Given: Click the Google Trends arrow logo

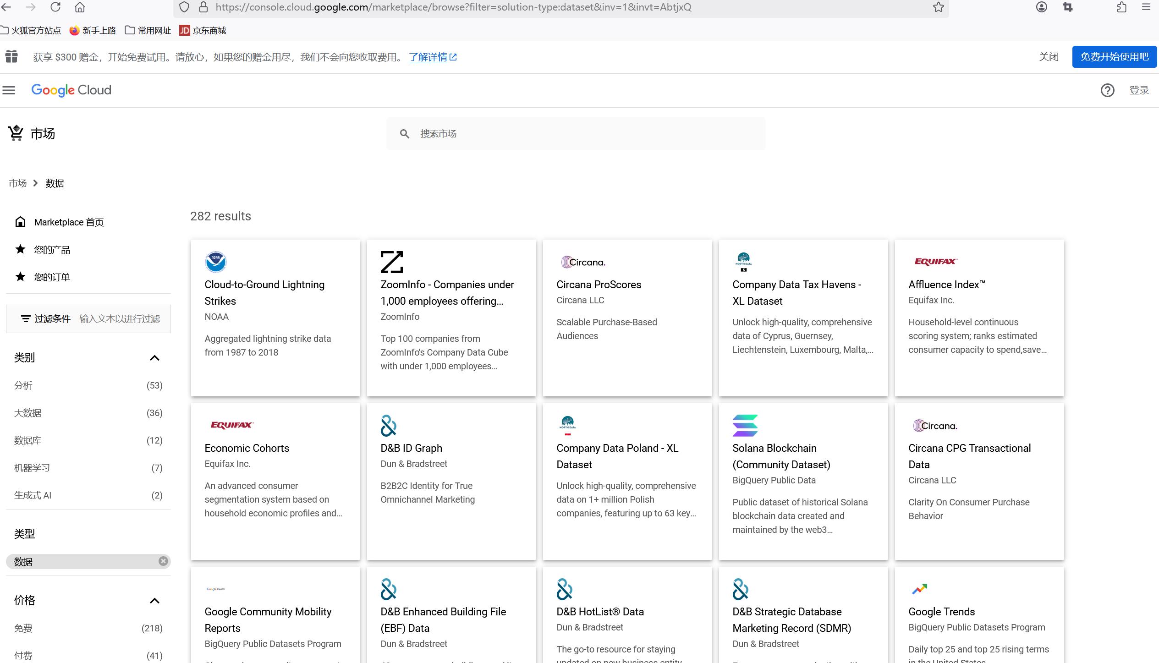Looking at the screenshot, I should click(x=919, y=589).
